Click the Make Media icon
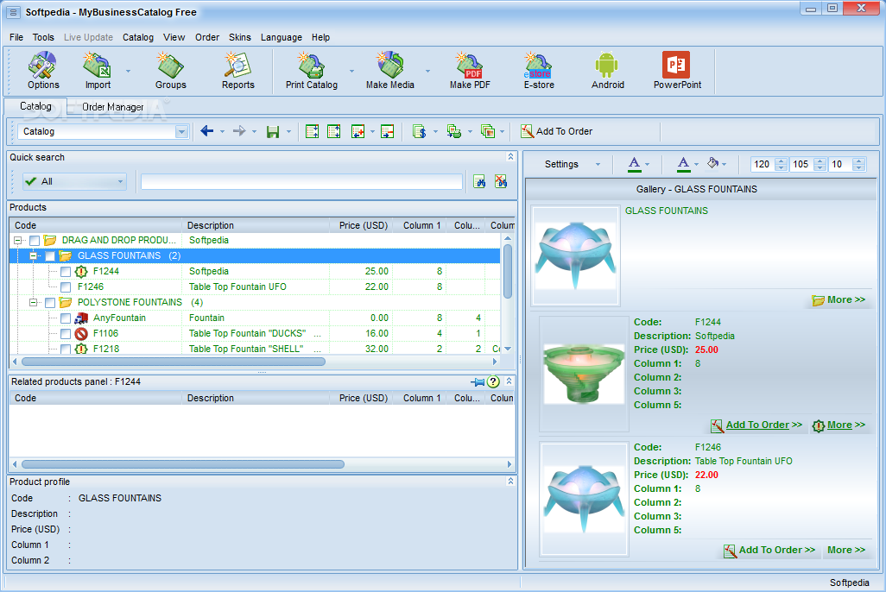Screen dimensions: 886x592 [389, 70]
